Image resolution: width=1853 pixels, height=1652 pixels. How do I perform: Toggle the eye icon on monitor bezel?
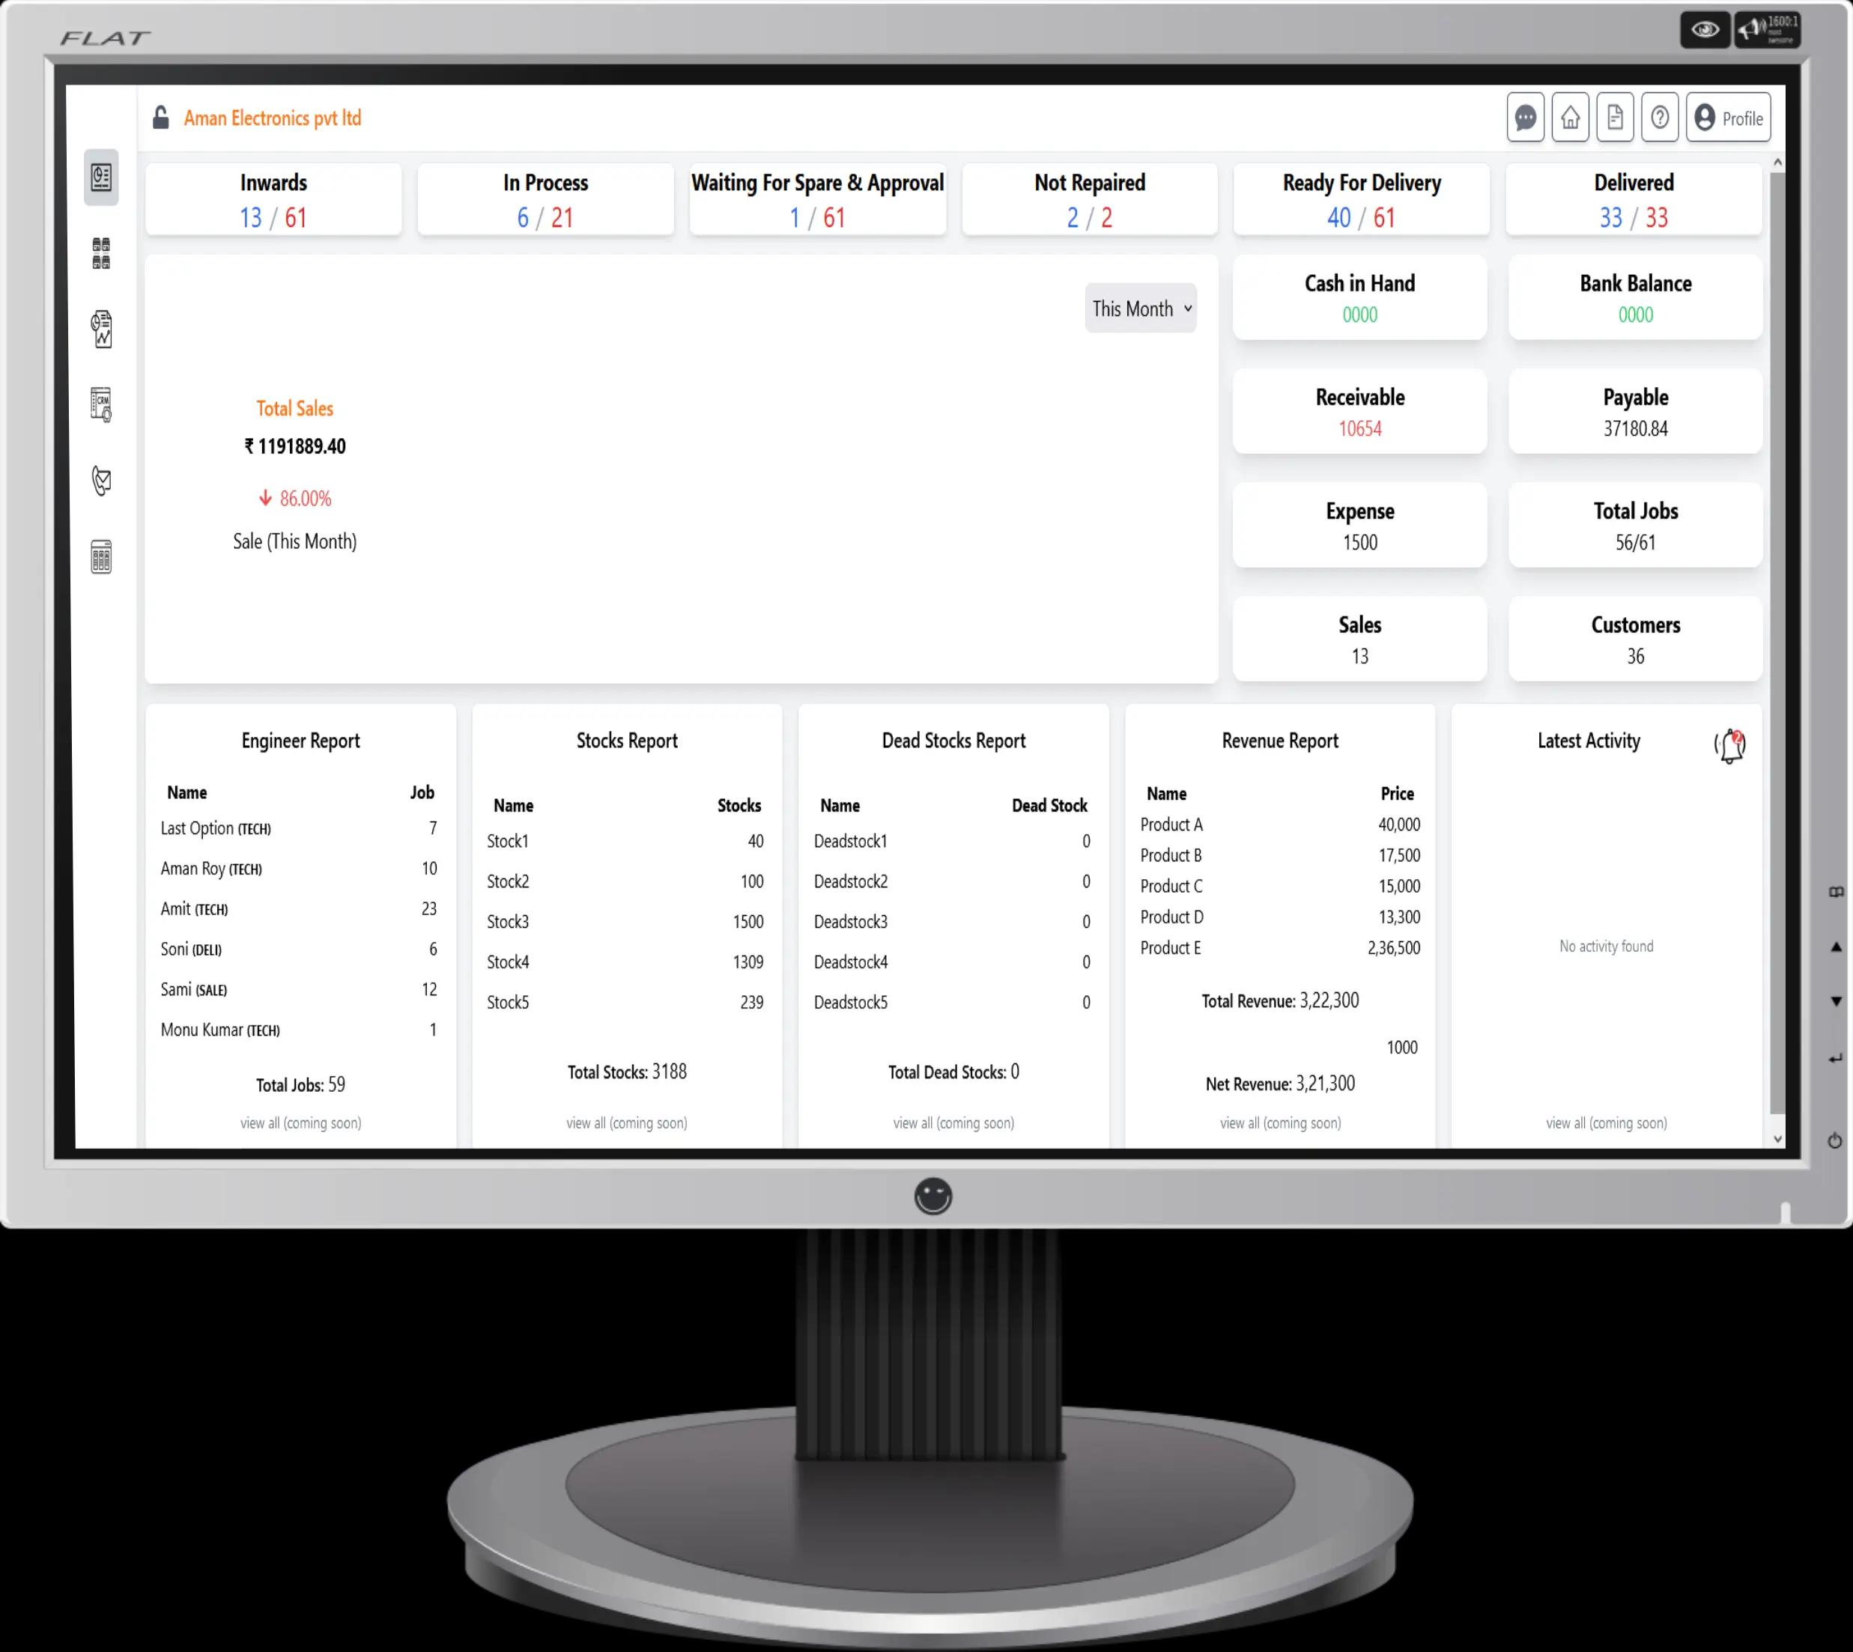(1704, 30)
